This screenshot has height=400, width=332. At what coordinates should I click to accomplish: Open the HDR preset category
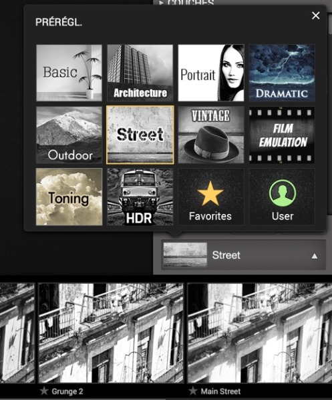[140, 197]
